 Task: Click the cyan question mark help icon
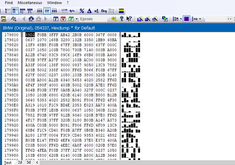[x=122, y=19]
